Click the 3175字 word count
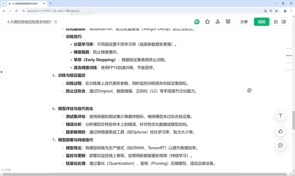This screenshot has height=176, width=295. point(6,170)
